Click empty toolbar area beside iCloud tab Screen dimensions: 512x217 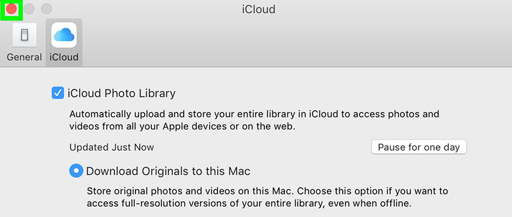point(294,42)
